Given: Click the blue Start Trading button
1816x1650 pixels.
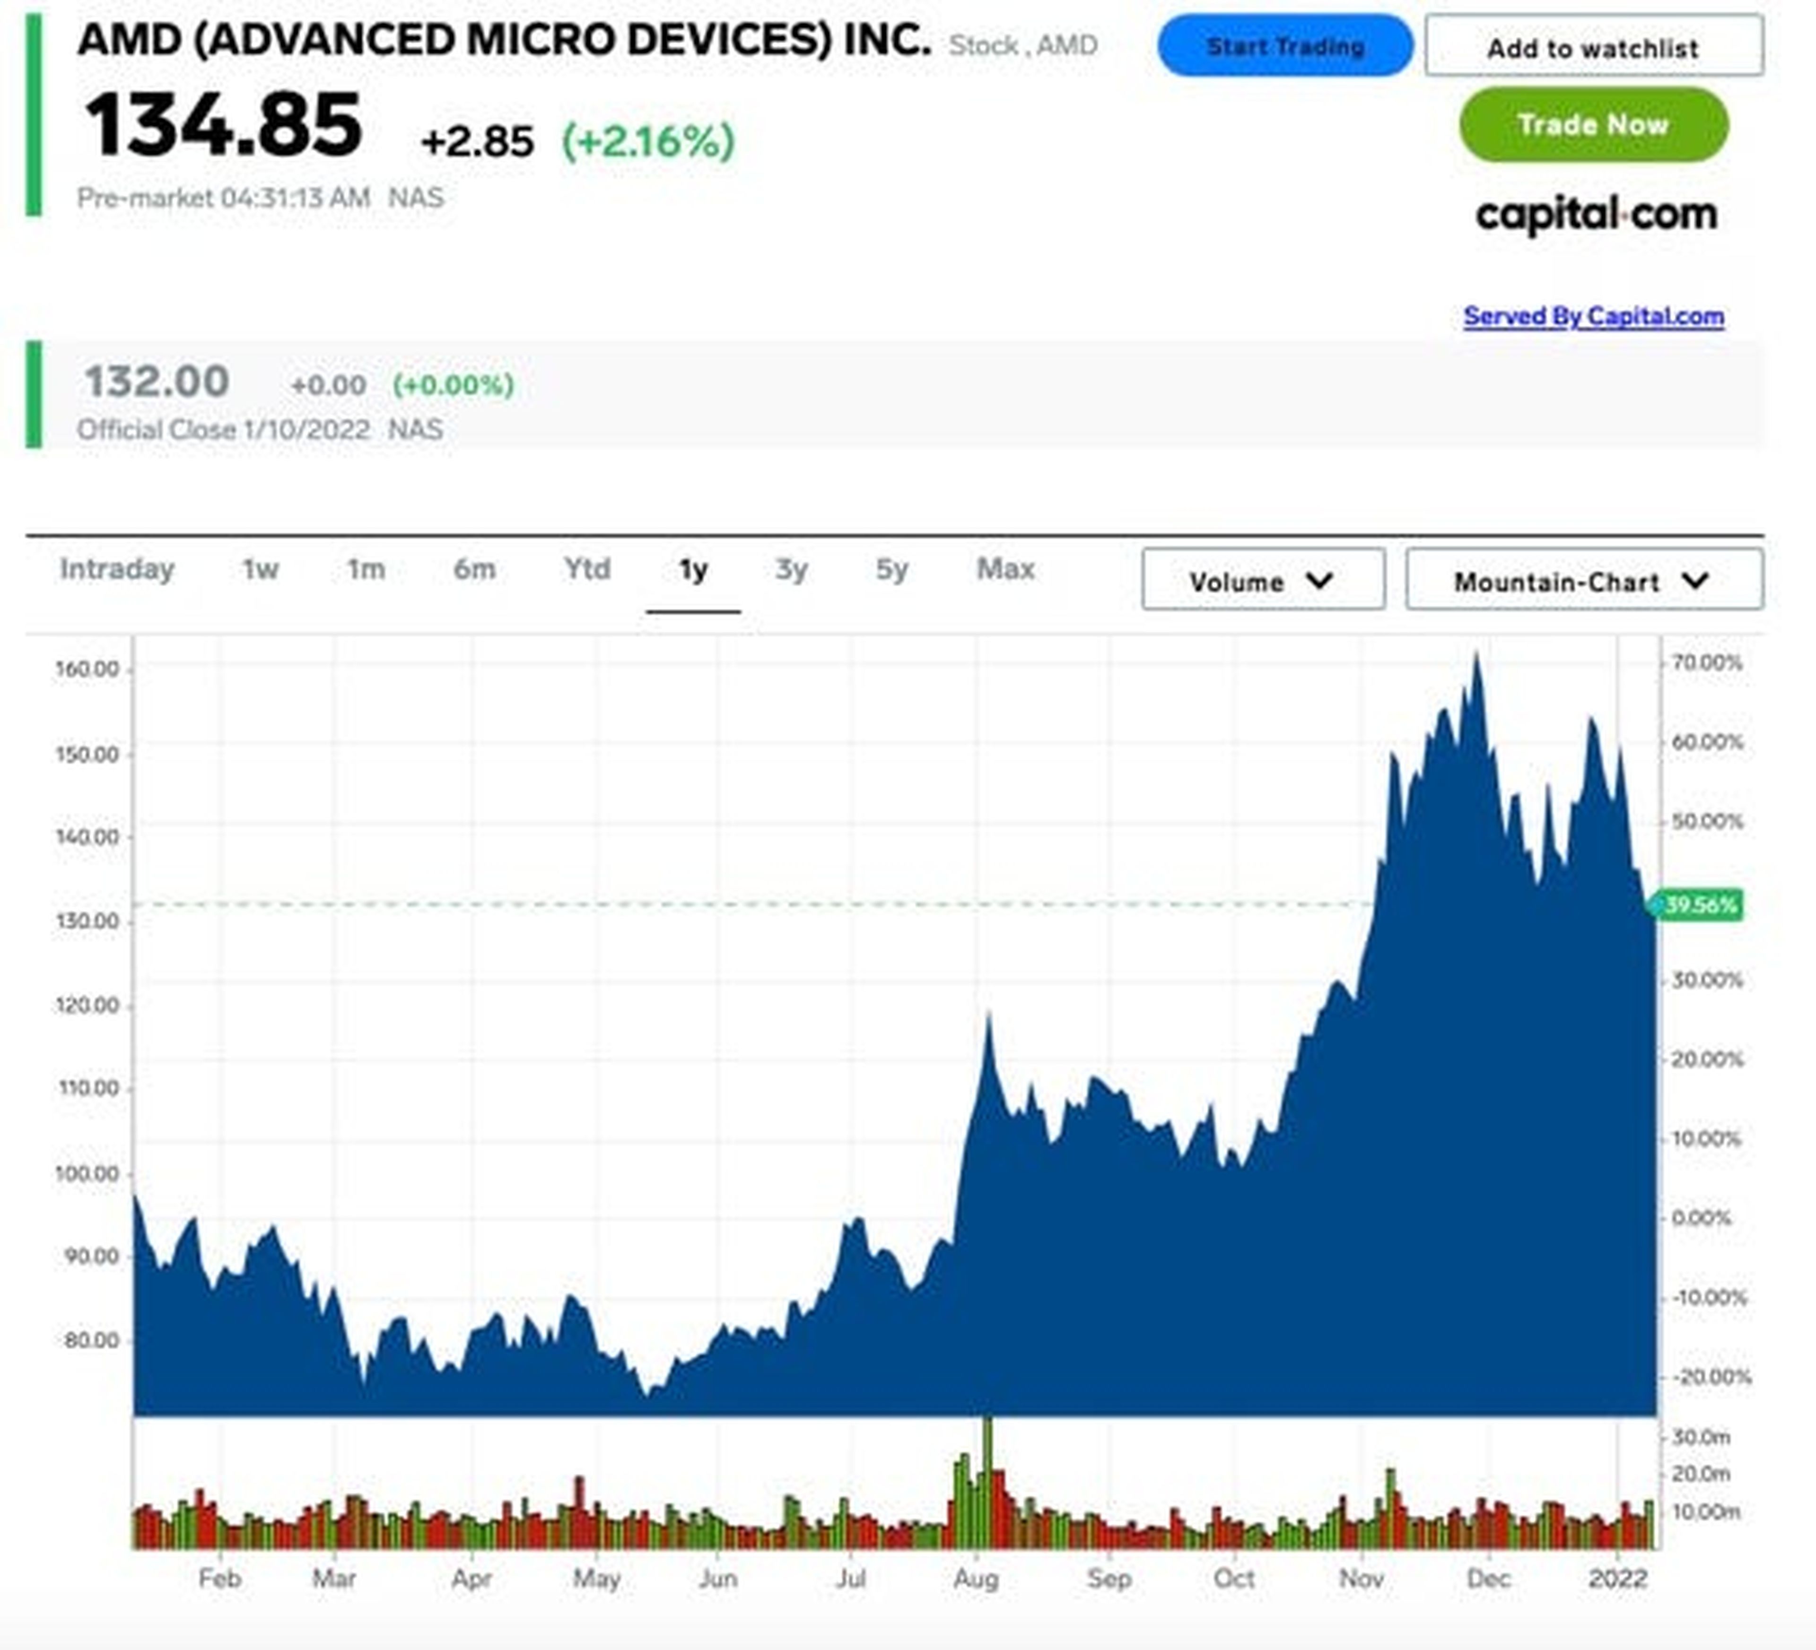Looking at the screenshot, I should 1284,46.
